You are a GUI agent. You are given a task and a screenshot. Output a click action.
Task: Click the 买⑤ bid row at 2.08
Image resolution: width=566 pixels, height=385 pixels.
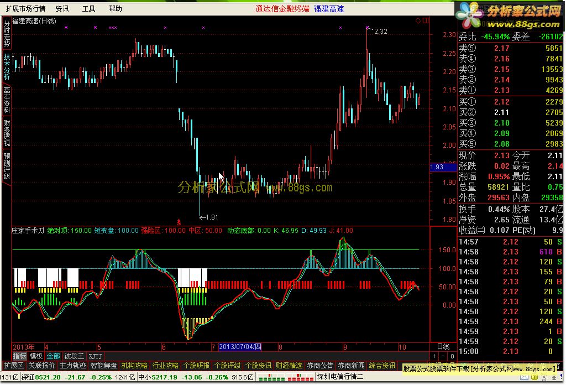[x=511, y=144]
